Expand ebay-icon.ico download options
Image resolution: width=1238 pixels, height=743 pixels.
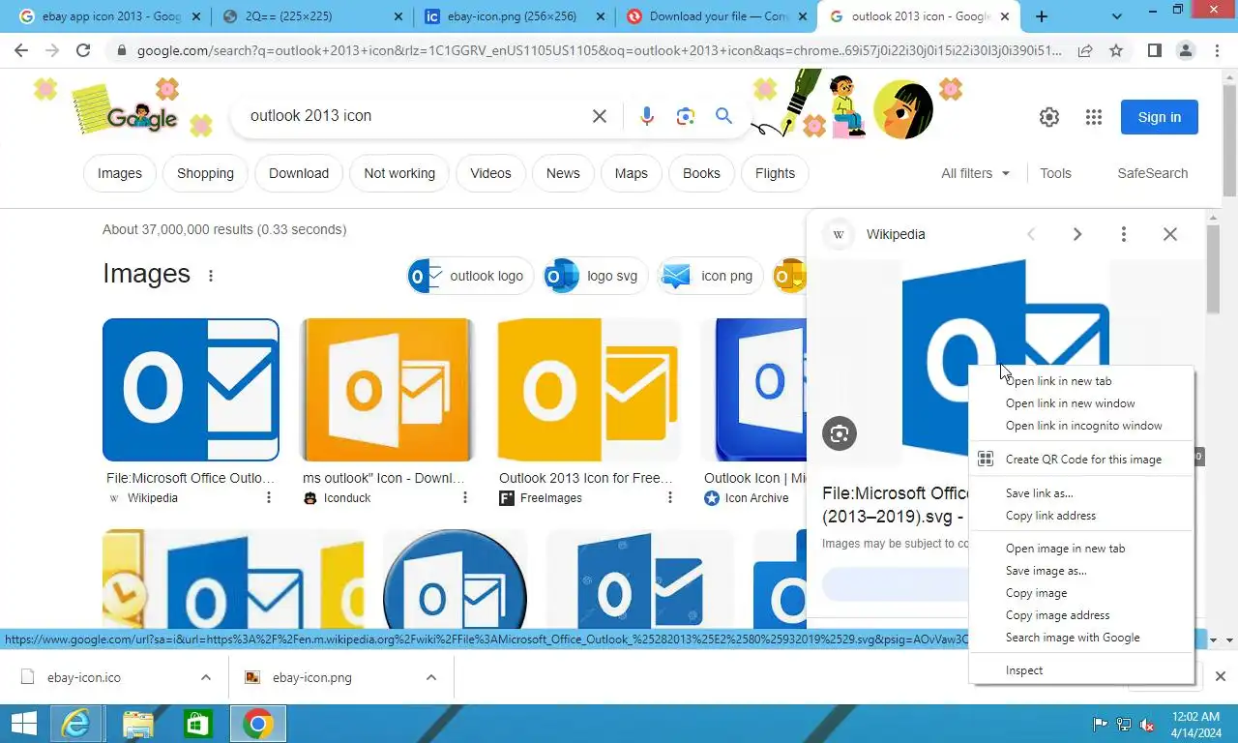point(206,677)
